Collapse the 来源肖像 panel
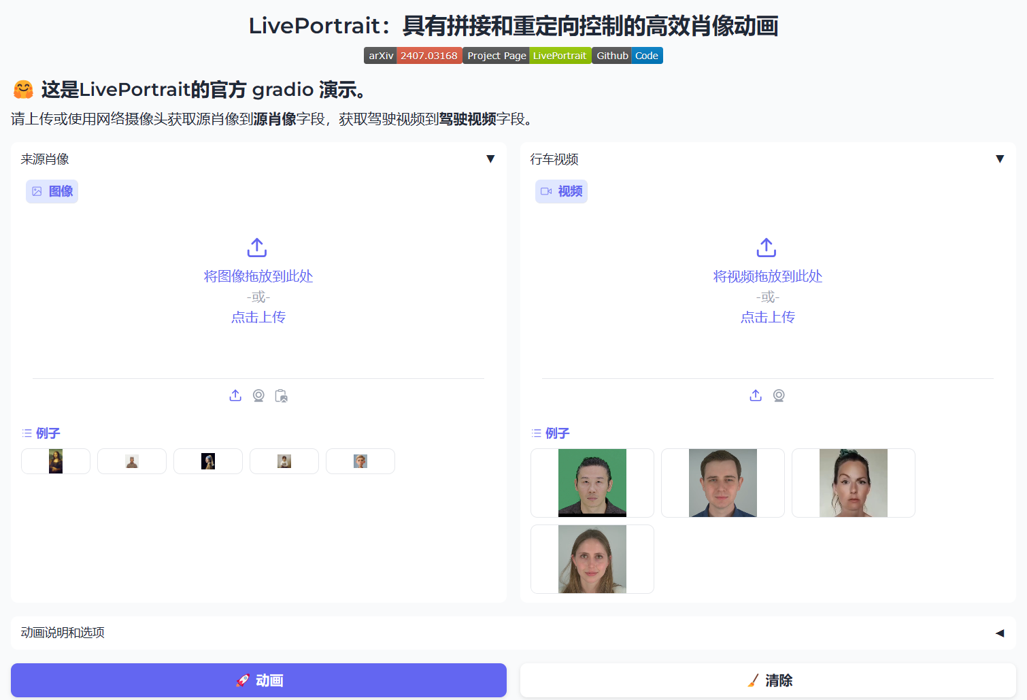This screenshot has width=1027, height=700. coord(490,159)
